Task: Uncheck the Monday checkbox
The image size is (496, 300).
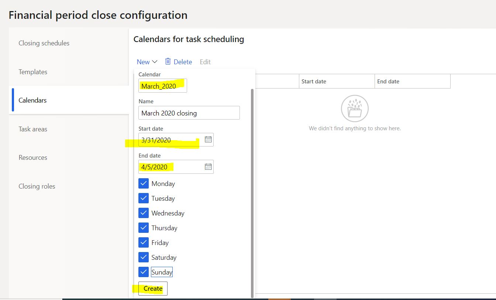Action: [x=144, y=183]
